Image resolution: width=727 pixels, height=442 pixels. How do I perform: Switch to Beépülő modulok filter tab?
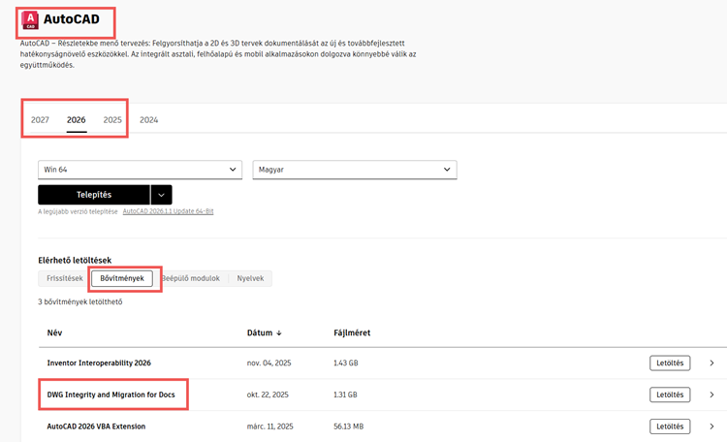pyautogui.click(x=191, y=278)
